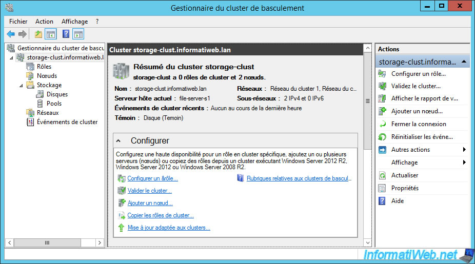Screen dimensions: 475x264
Task: Open the Valider le cluster... link
Action: point(150,191)
